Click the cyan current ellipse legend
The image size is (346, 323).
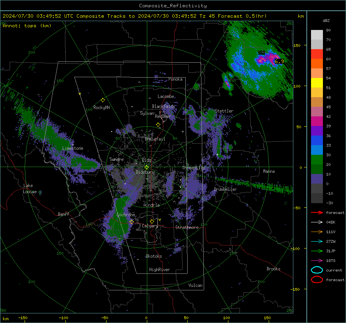(317, 270)
